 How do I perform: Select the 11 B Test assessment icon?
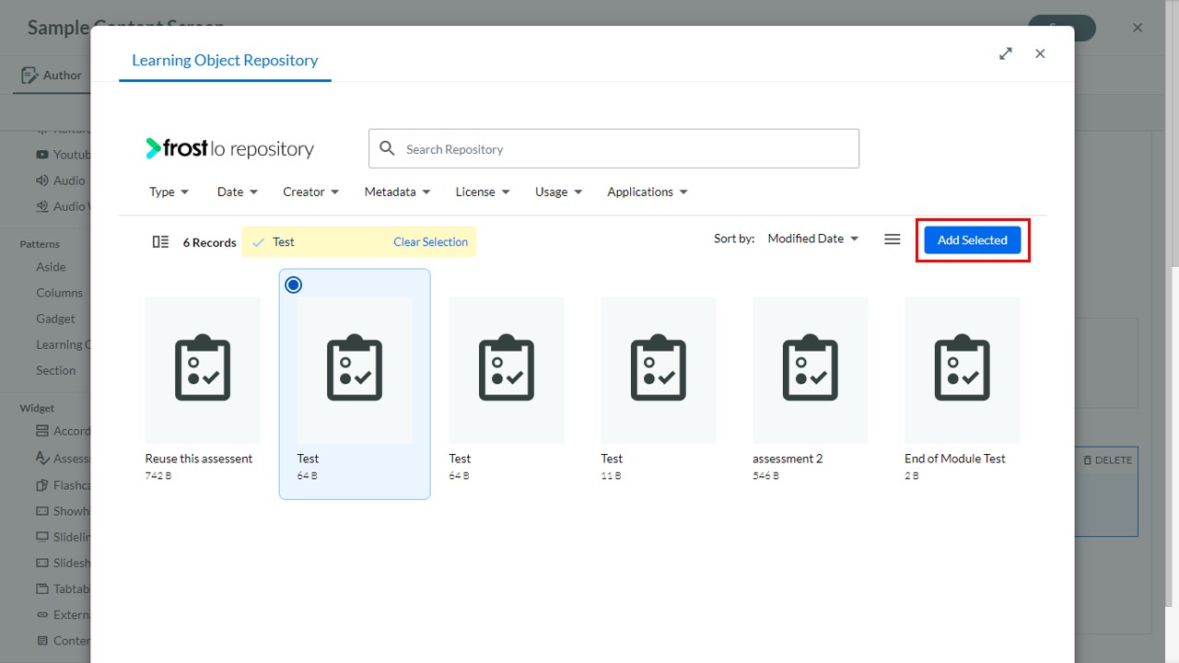659,368
